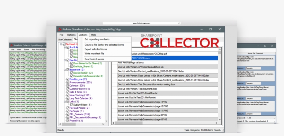Collapse the Doc Lib tree node
The width and height of the screenshot is (284, 136).
point(65,60)
